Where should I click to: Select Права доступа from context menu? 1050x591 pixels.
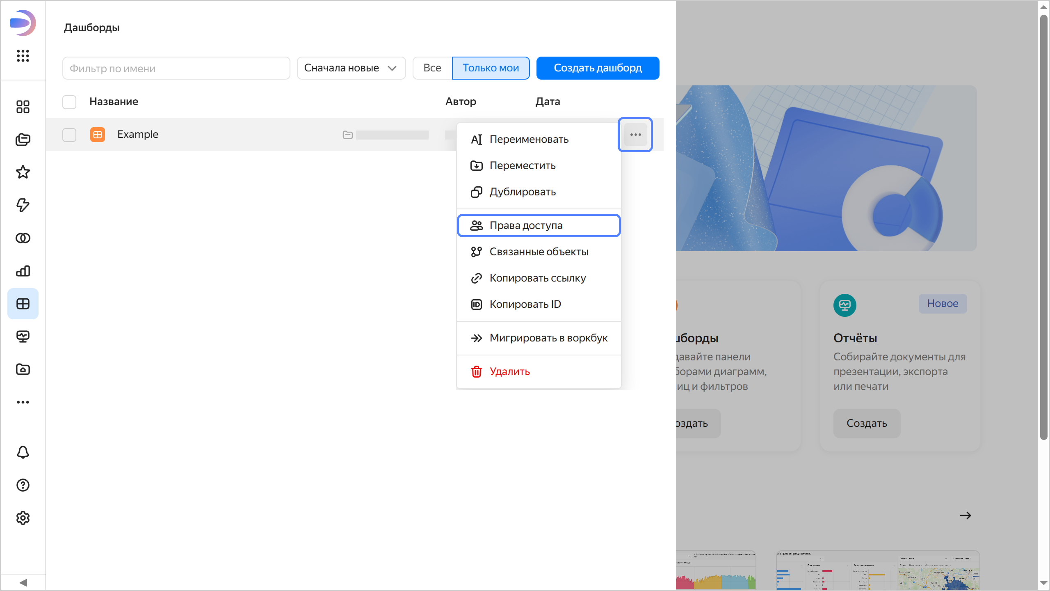tap(539, 225)
